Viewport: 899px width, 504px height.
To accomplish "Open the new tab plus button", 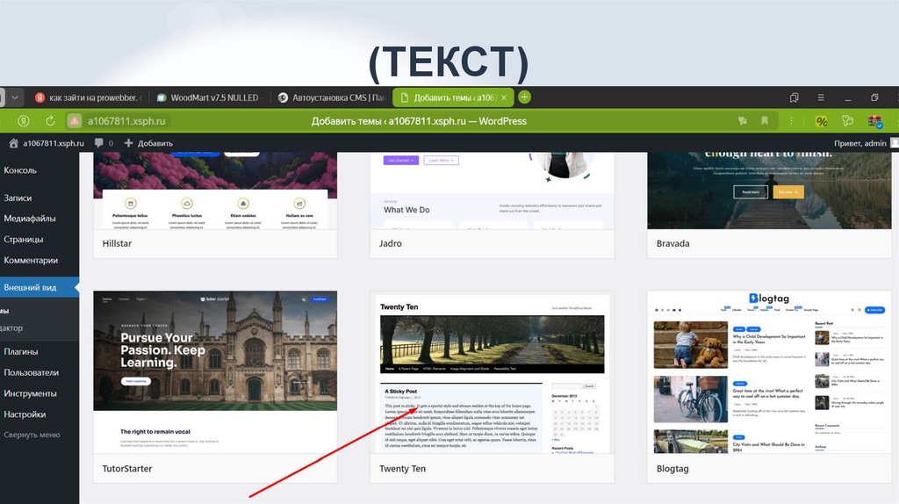I will [x=524, y=97].
